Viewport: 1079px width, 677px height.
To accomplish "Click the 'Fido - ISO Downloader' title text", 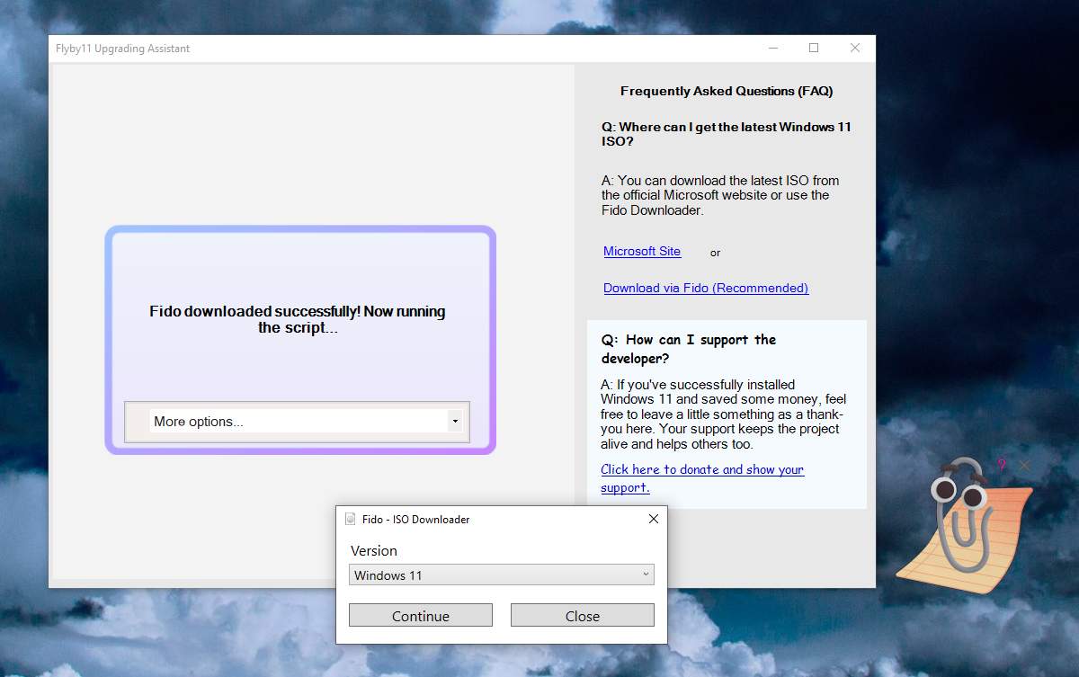I will [x=416, y=519].
